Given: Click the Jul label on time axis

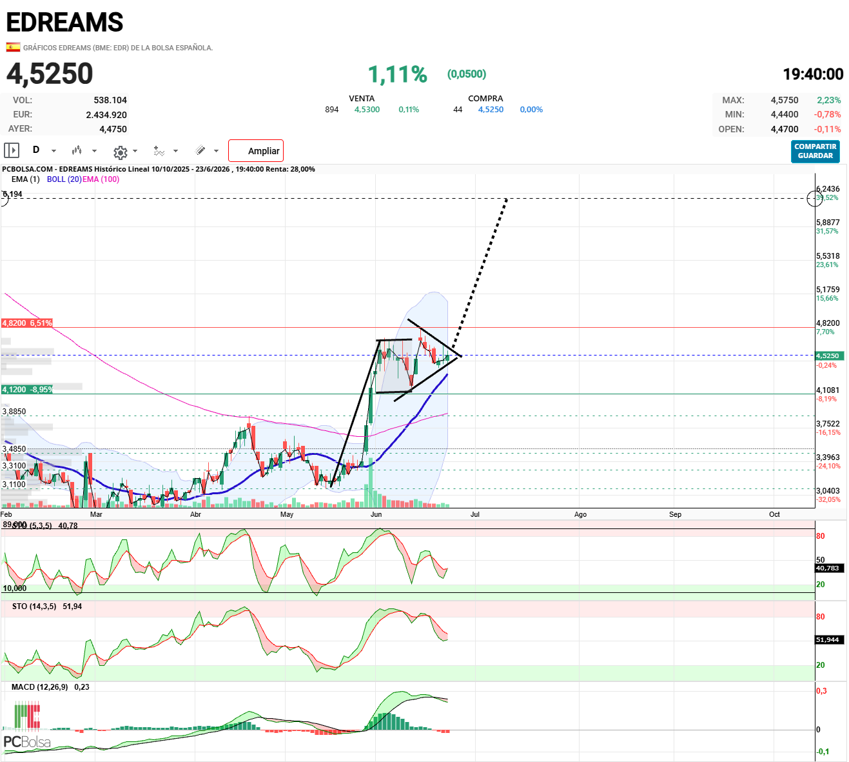Looking at the screenshot, I should (475, 514).
